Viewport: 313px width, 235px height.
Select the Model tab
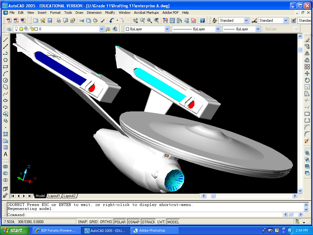click(40, 196)
